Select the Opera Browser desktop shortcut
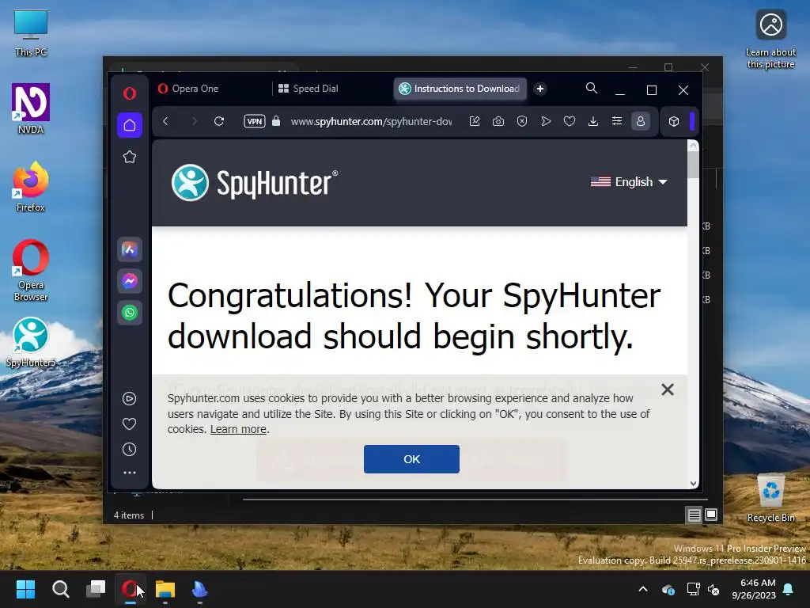 (31, 271)
